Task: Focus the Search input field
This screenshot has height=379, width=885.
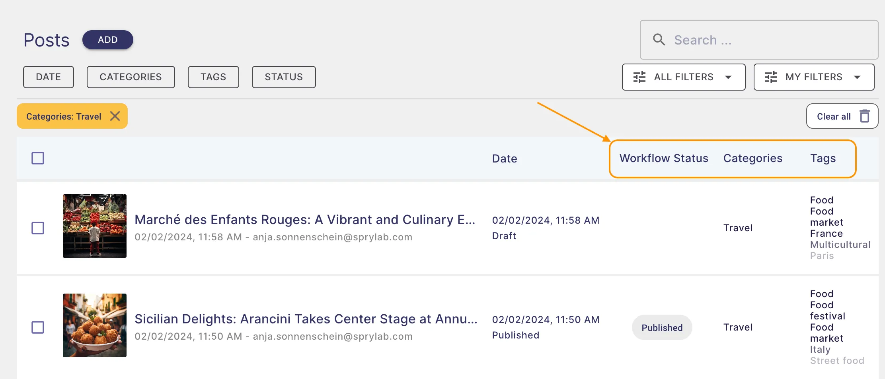Action: pos(759,40)
